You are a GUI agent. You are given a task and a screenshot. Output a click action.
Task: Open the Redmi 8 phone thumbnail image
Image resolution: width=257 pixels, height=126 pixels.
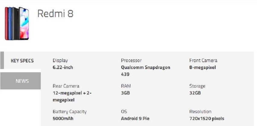click(x=17, y=23)
